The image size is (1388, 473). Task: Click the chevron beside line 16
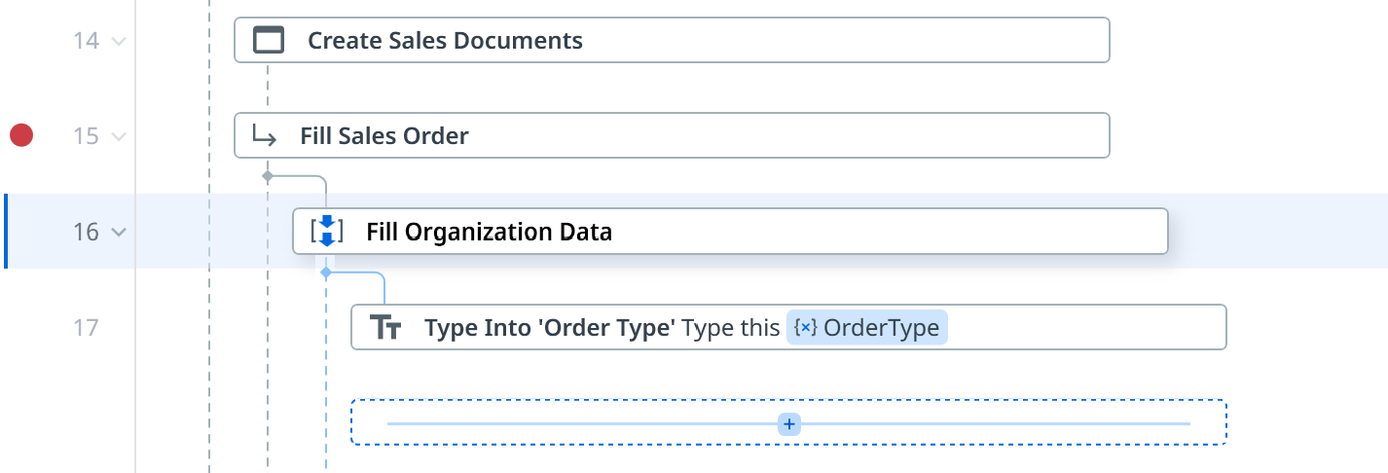(119, 232)
